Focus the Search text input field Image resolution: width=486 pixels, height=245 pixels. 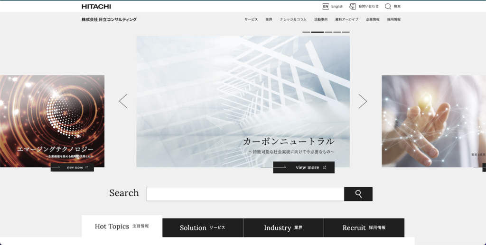245,194
